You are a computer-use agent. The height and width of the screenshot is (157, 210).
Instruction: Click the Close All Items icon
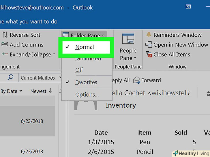tap(149, 54)
